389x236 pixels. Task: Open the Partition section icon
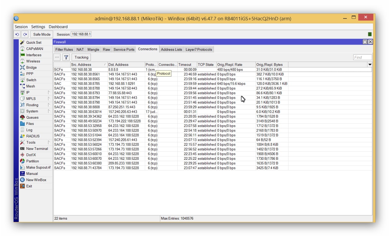tap(22, 161)
